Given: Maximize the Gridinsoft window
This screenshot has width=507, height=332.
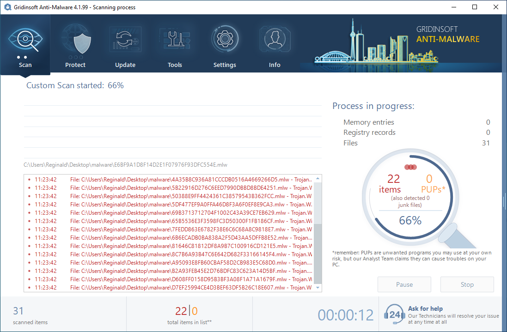Looking at the screenshot, I should tap(475, 7).
